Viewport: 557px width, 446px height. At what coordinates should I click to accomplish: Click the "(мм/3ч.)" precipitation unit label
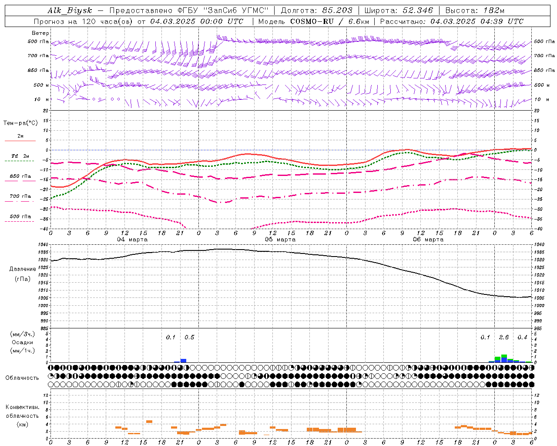(23, 334)
